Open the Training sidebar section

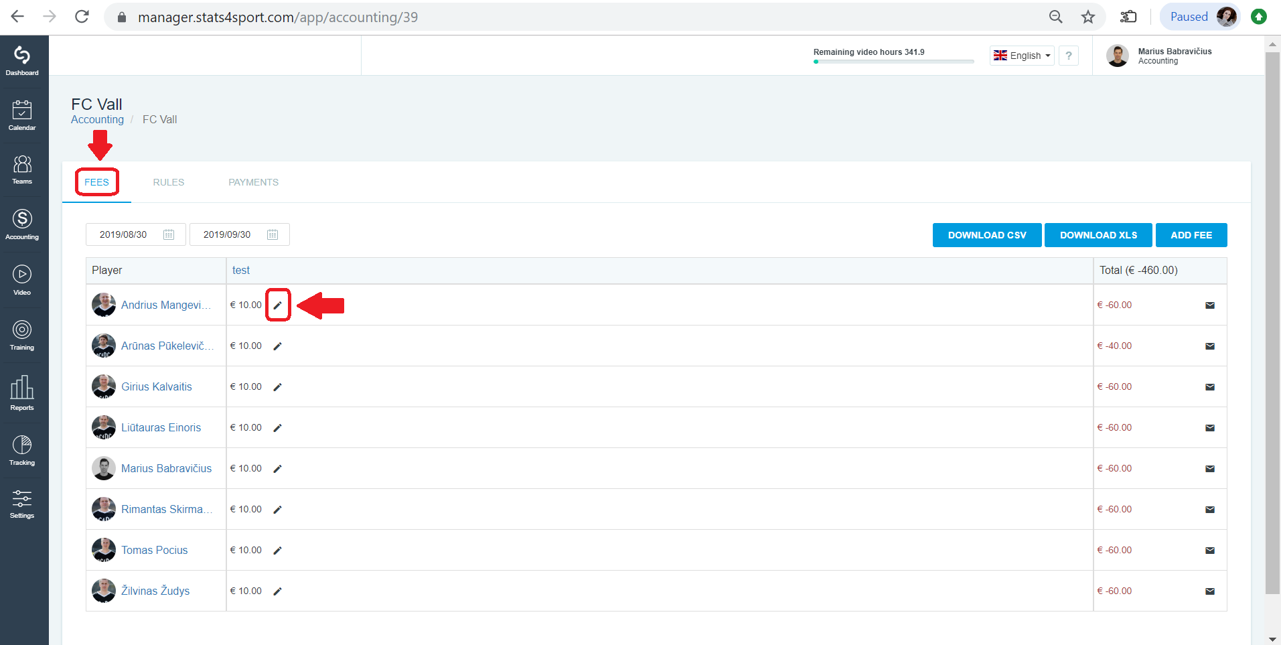[22, 335]
